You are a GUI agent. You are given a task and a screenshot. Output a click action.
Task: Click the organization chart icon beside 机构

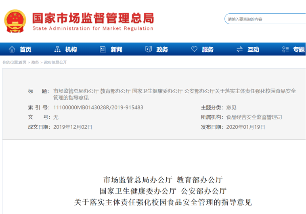point(58,49)
